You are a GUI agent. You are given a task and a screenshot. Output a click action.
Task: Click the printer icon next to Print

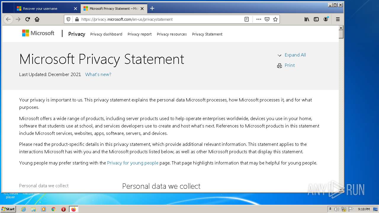tap(280, 66)
